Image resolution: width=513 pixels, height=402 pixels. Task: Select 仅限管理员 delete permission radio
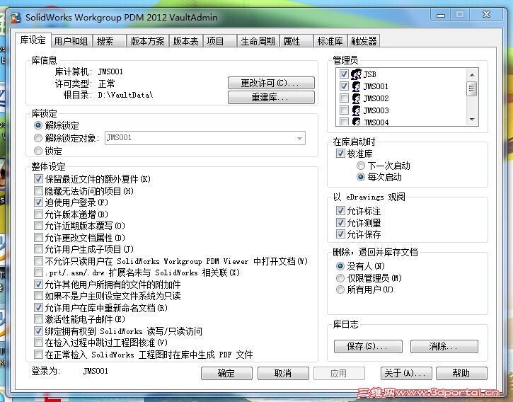click(340, 278)
